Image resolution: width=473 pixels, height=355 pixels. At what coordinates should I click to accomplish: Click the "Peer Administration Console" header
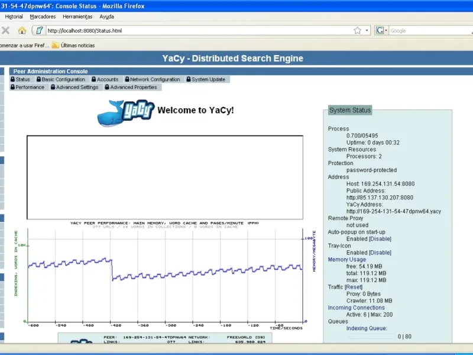click(50, 71)
